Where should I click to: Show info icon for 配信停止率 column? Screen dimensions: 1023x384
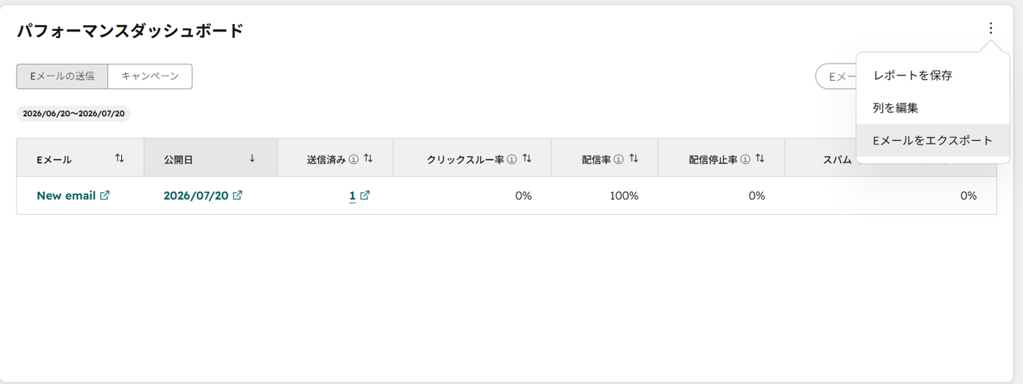click(x=745, y=159)
